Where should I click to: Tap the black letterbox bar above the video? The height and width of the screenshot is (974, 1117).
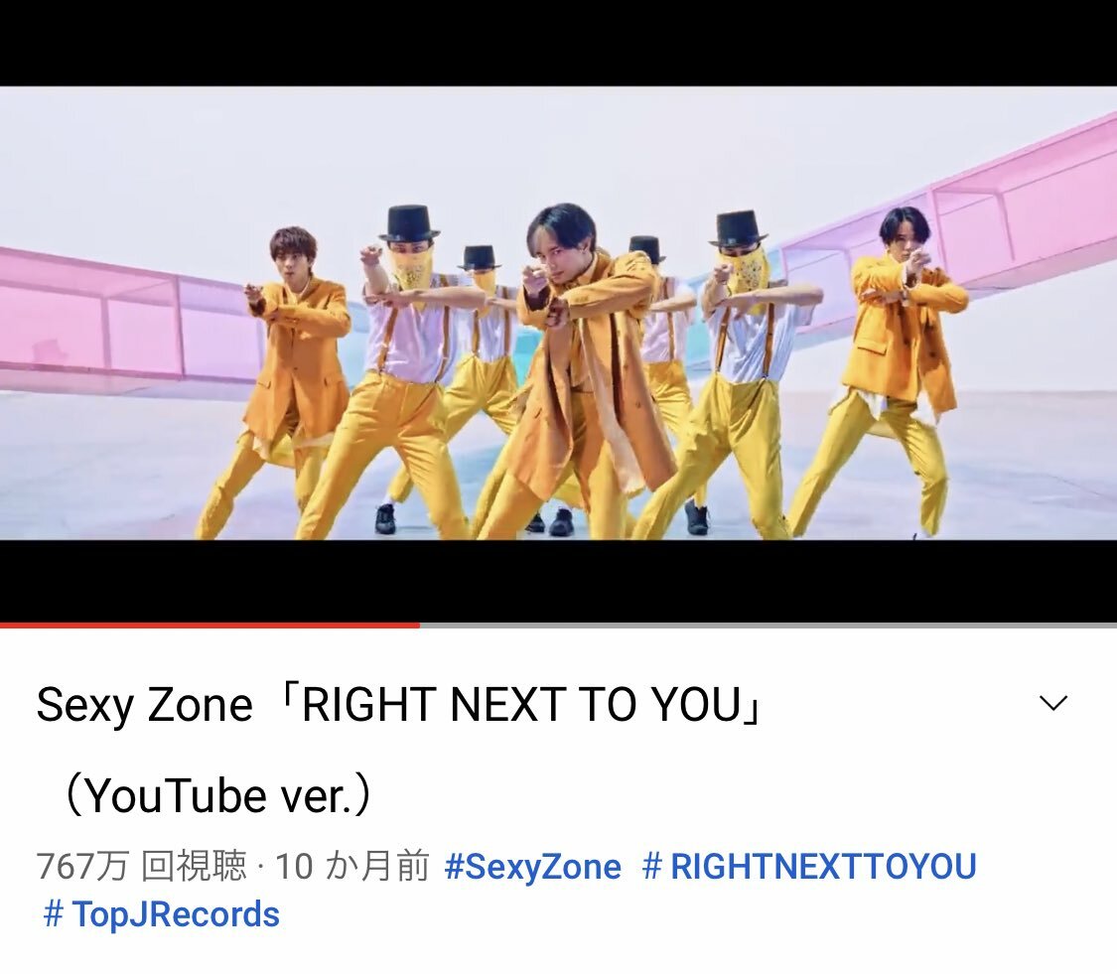click(558, 43)
